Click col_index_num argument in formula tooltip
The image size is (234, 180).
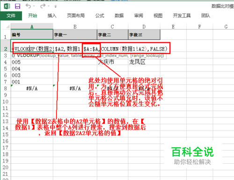point(113,55)
